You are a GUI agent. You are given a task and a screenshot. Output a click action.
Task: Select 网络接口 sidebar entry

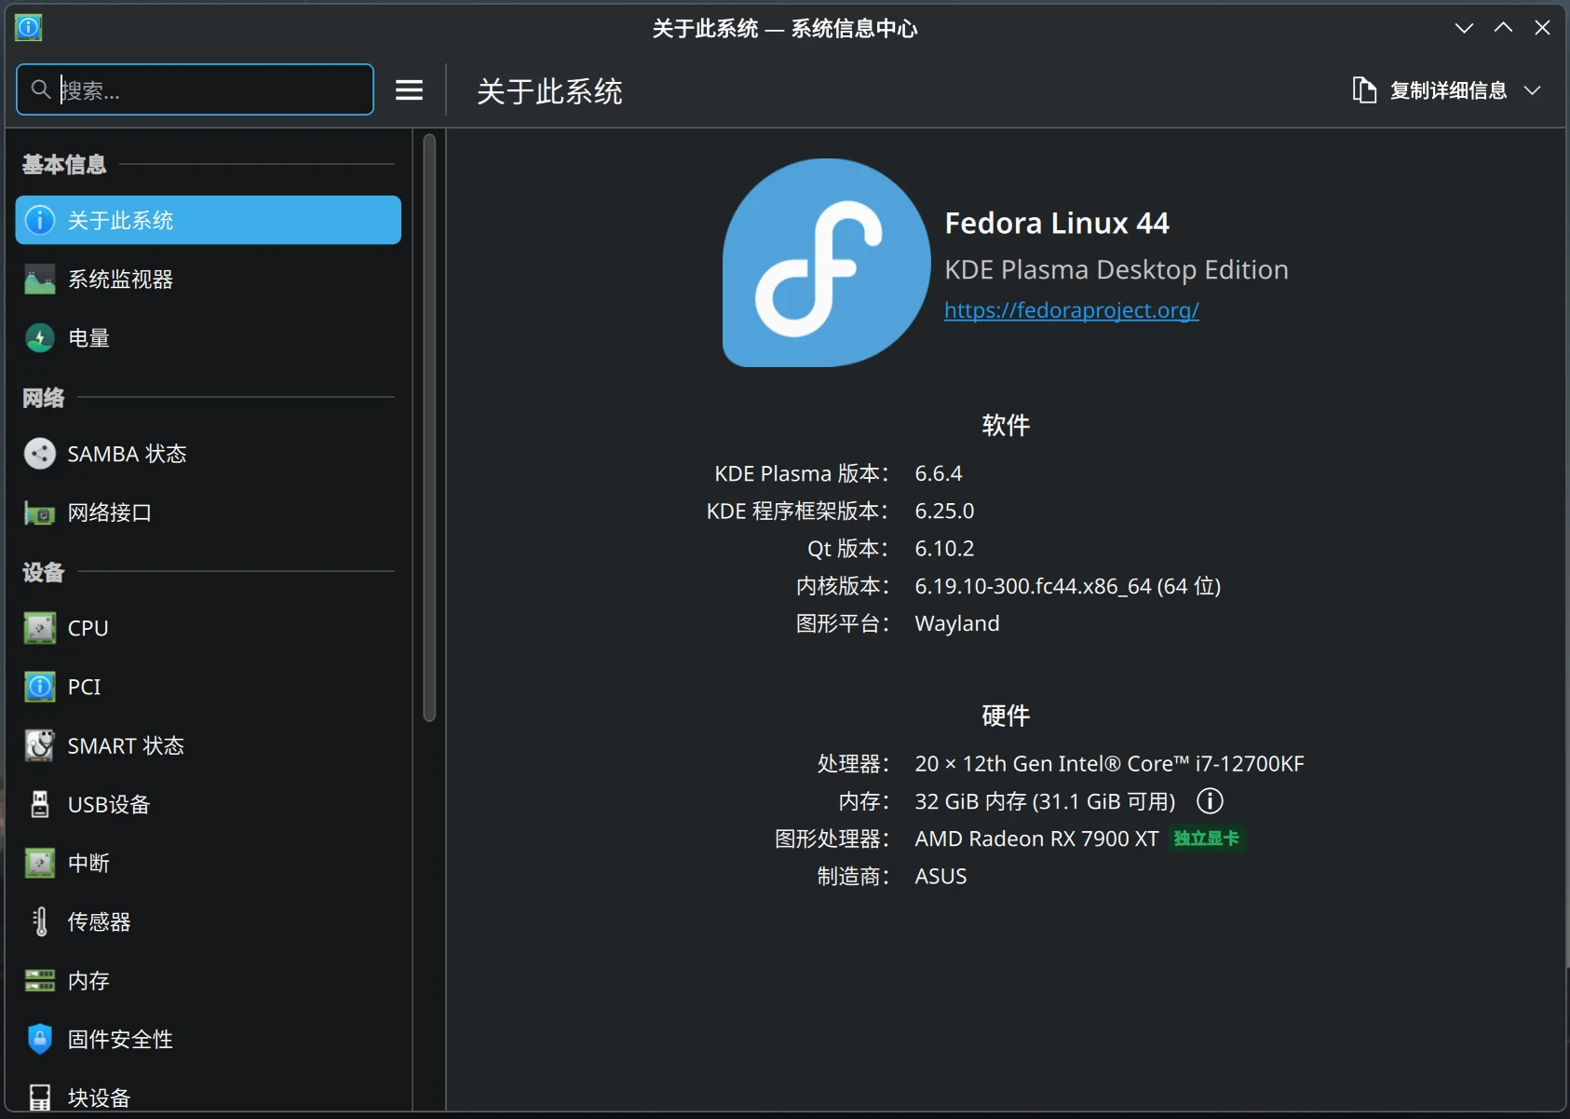tap(208, 512)
